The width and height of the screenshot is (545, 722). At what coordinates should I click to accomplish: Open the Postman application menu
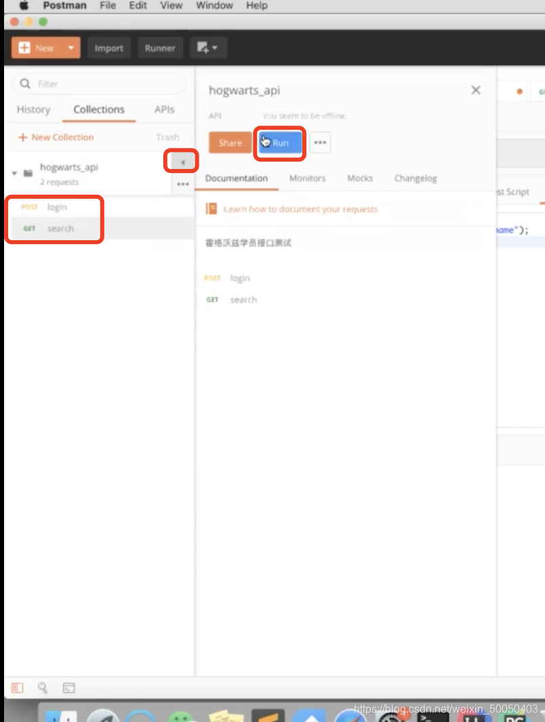click(x=65, y=5)
